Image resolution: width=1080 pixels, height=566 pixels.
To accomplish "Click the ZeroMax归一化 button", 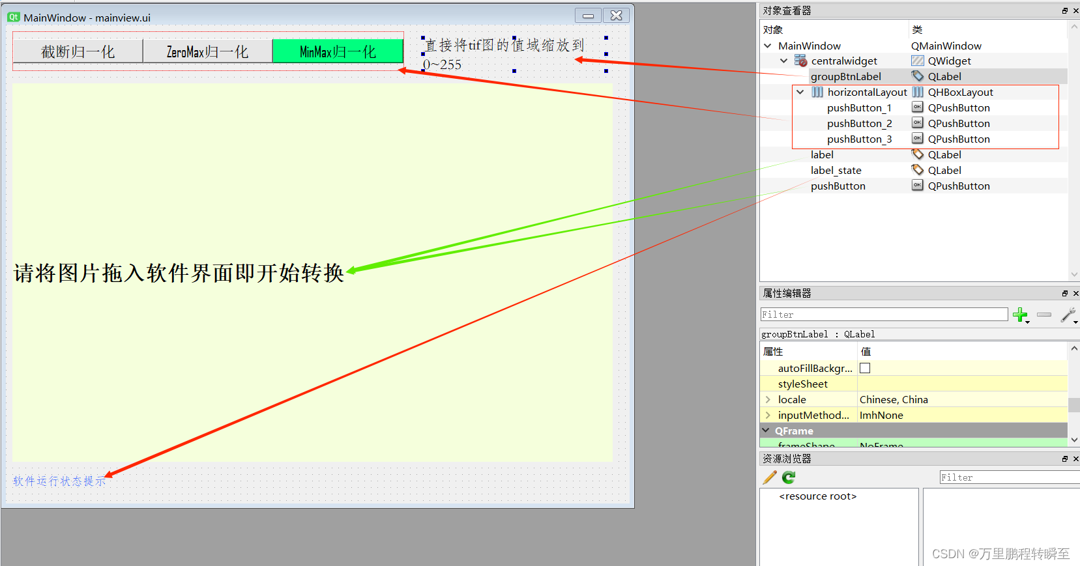I will 207,51.
